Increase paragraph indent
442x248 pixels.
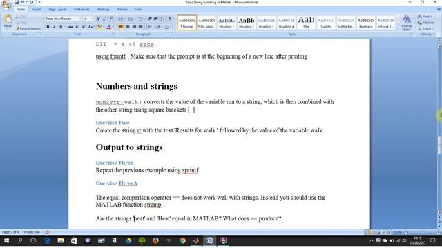(155, 19)
